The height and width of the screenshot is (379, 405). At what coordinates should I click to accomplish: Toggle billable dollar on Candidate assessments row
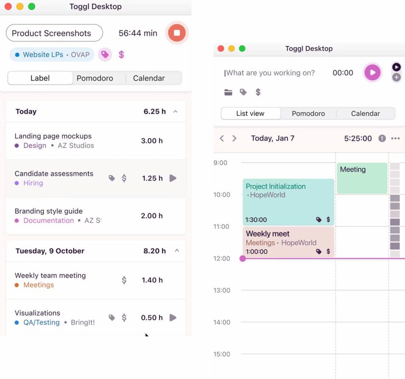tap(124, 178)
